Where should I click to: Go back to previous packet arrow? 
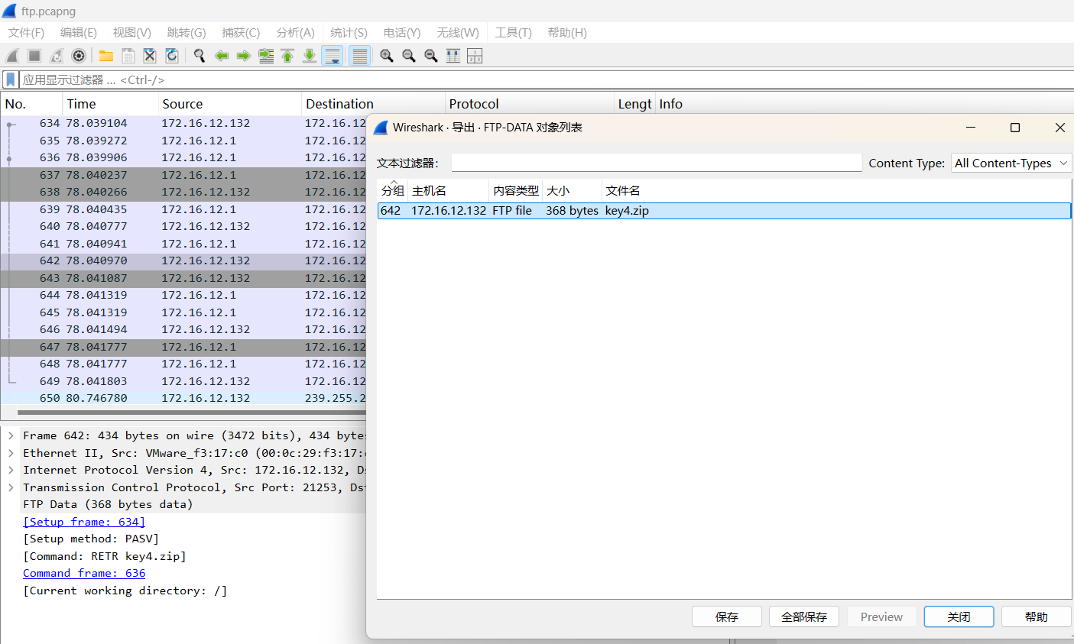(222, 56)
